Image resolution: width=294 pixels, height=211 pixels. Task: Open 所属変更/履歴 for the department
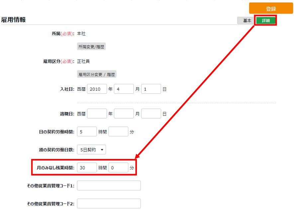[91, 47]
